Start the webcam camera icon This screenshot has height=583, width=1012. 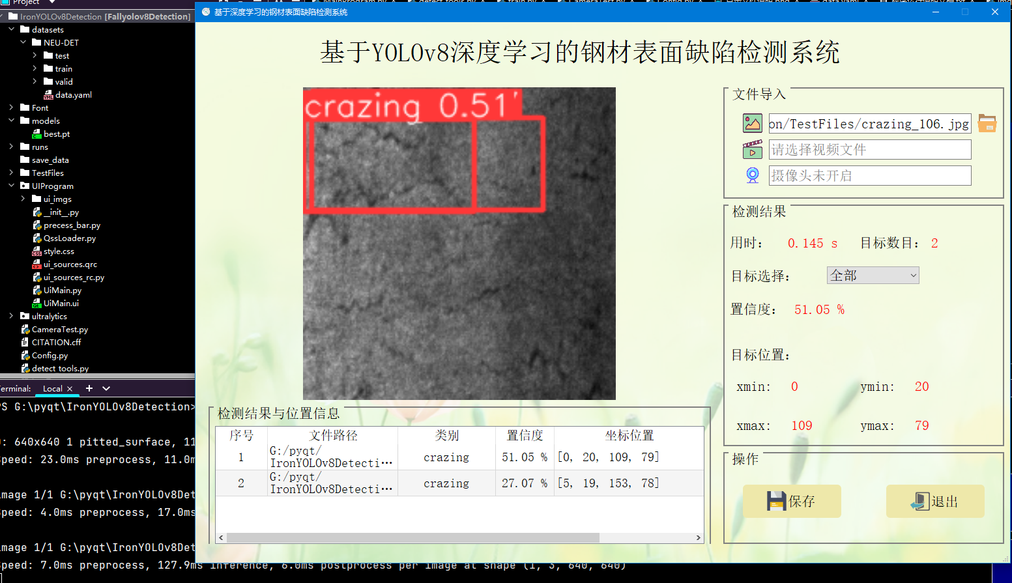(752, 175)
